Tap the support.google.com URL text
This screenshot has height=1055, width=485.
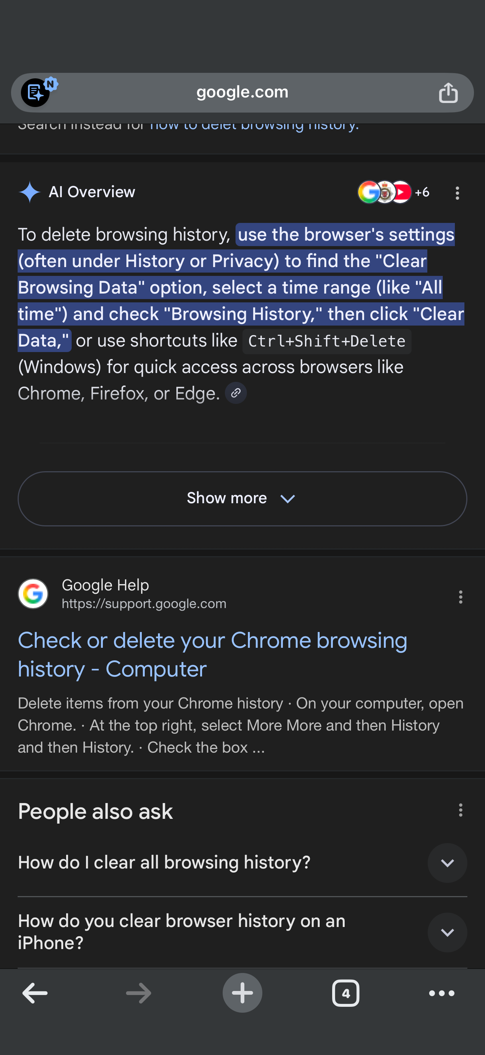144,604
